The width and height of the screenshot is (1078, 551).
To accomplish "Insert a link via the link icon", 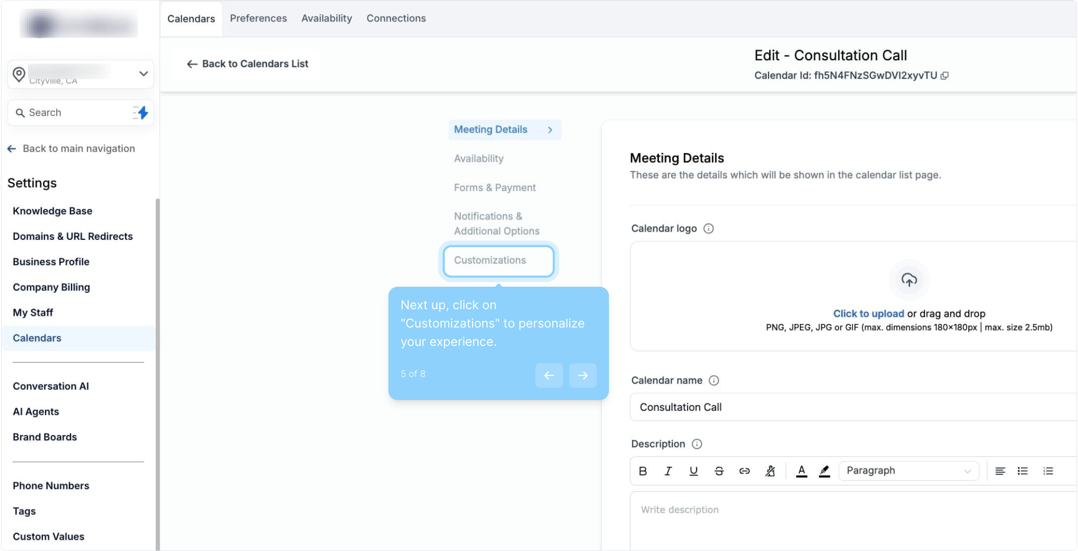I will (x=744, y=471).
